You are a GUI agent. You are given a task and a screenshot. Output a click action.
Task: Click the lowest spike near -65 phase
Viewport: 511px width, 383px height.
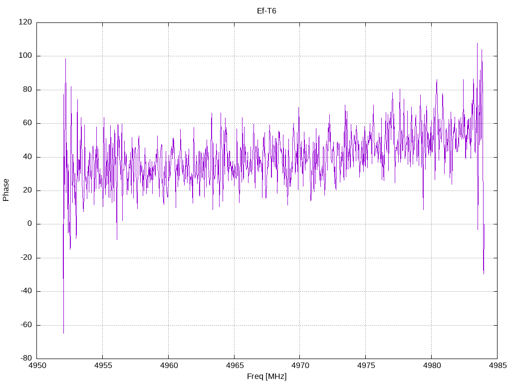click(63, 332)
